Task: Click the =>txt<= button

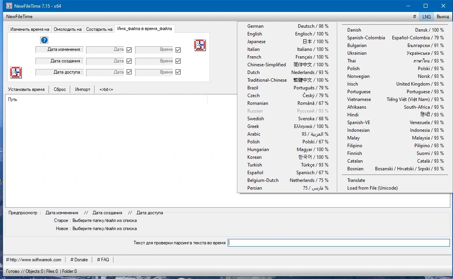Action: pos(106,89)
